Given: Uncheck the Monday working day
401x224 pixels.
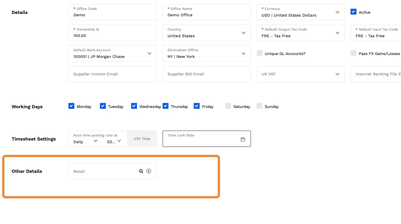Looking at the screenshot, I should [x=71, y=106].
